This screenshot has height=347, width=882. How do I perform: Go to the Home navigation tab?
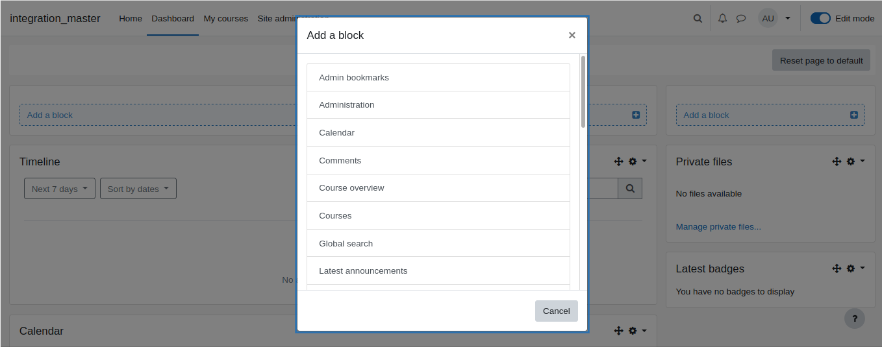coord(131,18)
